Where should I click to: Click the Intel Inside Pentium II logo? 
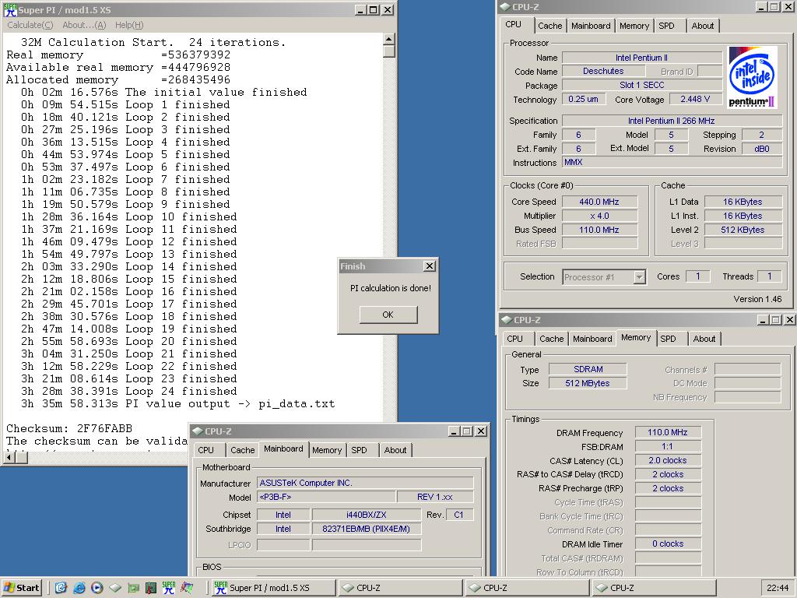(753, 77)
